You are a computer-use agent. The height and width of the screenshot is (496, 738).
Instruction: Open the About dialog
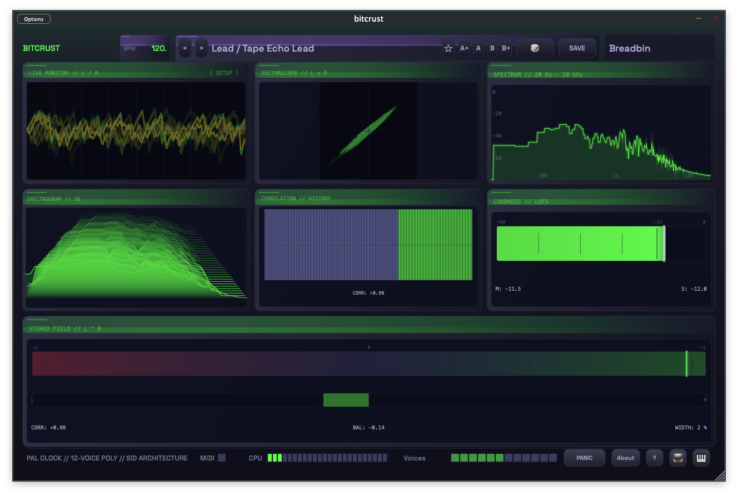click(x=625, y=458)
